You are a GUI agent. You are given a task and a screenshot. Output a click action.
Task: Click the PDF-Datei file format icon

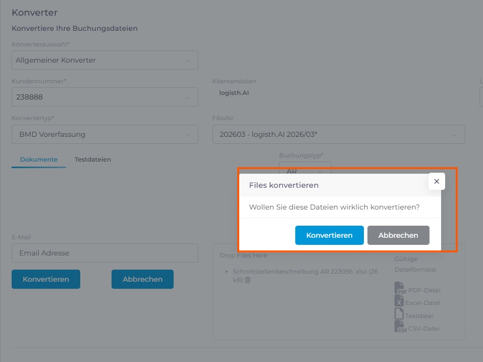[400, 289]
